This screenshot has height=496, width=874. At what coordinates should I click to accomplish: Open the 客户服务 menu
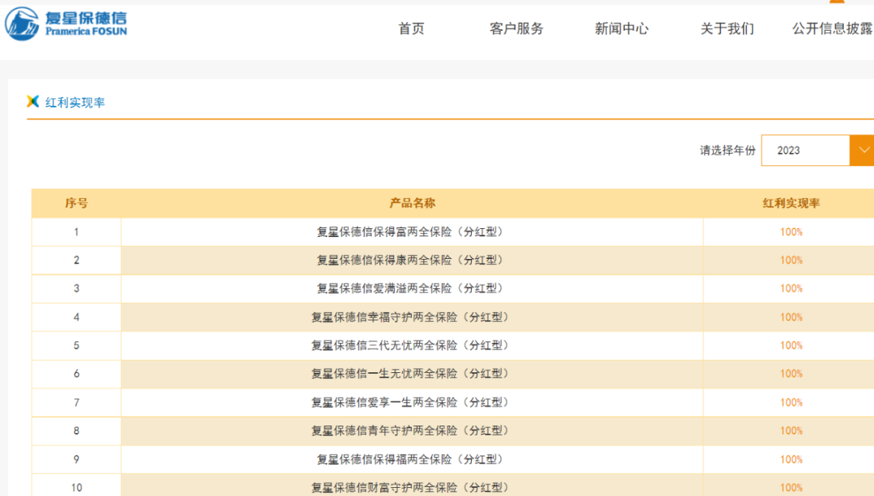516,28
